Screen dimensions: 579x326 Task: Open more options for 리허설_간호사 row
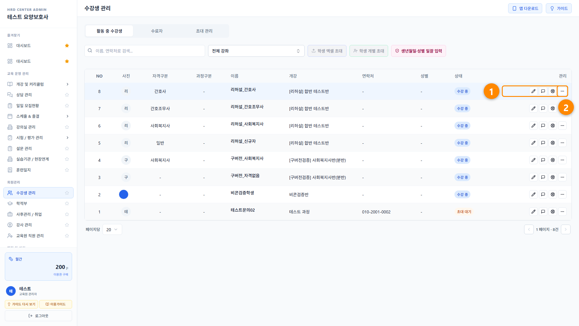[562, 91]
